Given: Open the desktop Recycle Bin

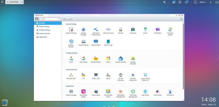Looking at the screenshot, I should click(5, 103).
